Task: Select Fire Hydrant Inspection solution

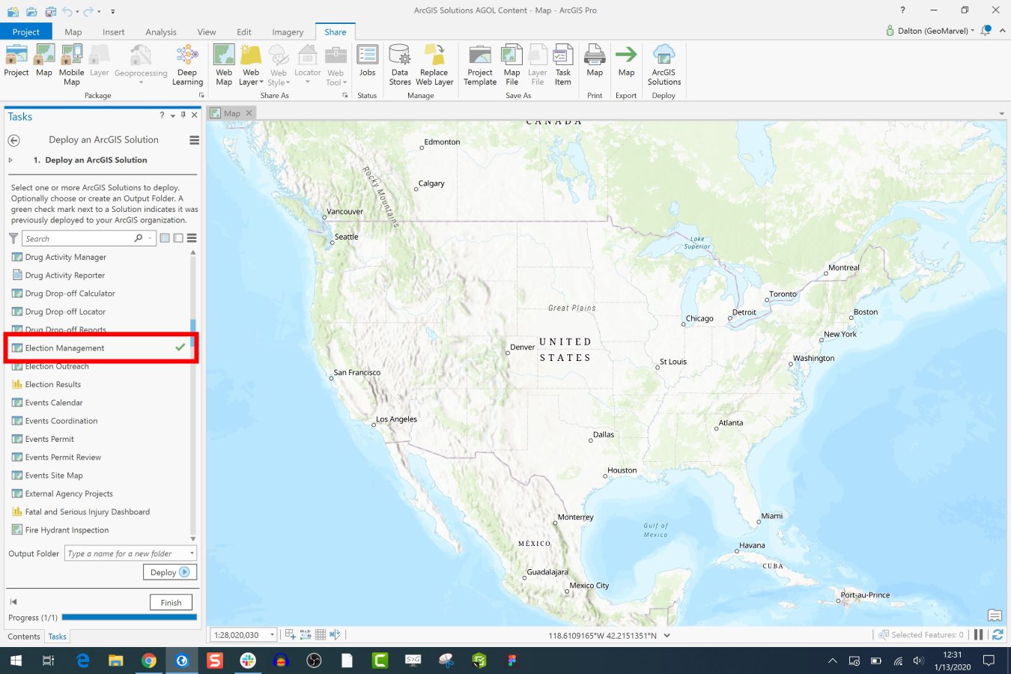Action: 99,530
